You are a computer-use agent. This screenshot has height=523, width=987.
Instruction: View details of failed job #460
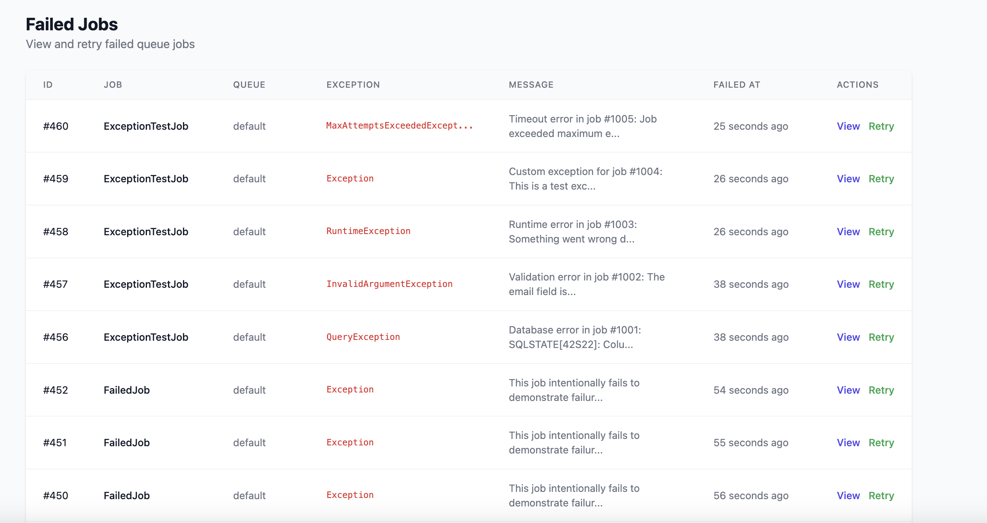click(848, 126)
